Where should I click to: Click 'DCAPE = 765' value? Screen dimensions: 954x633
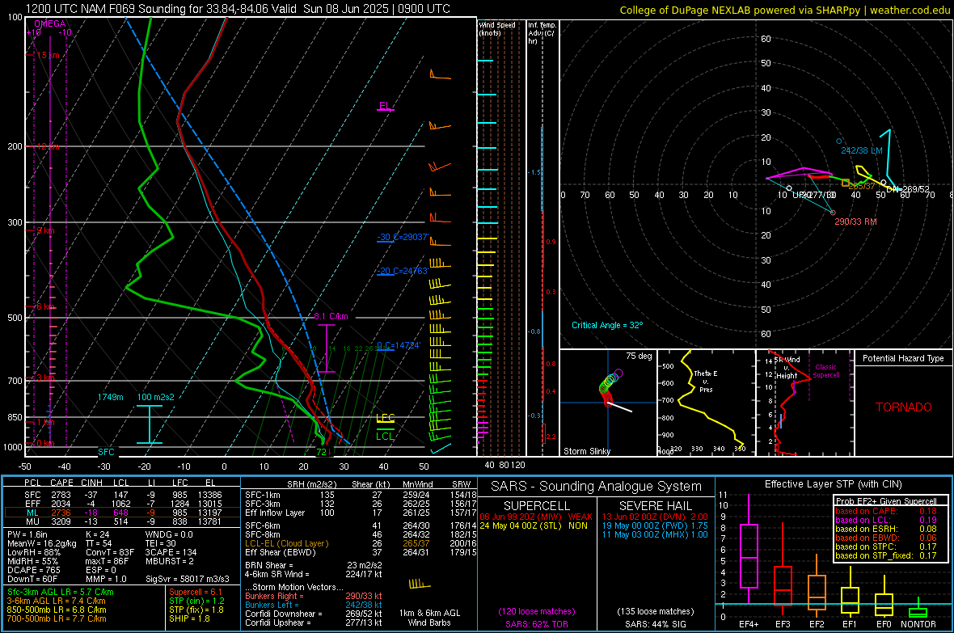tap(34, 570)
